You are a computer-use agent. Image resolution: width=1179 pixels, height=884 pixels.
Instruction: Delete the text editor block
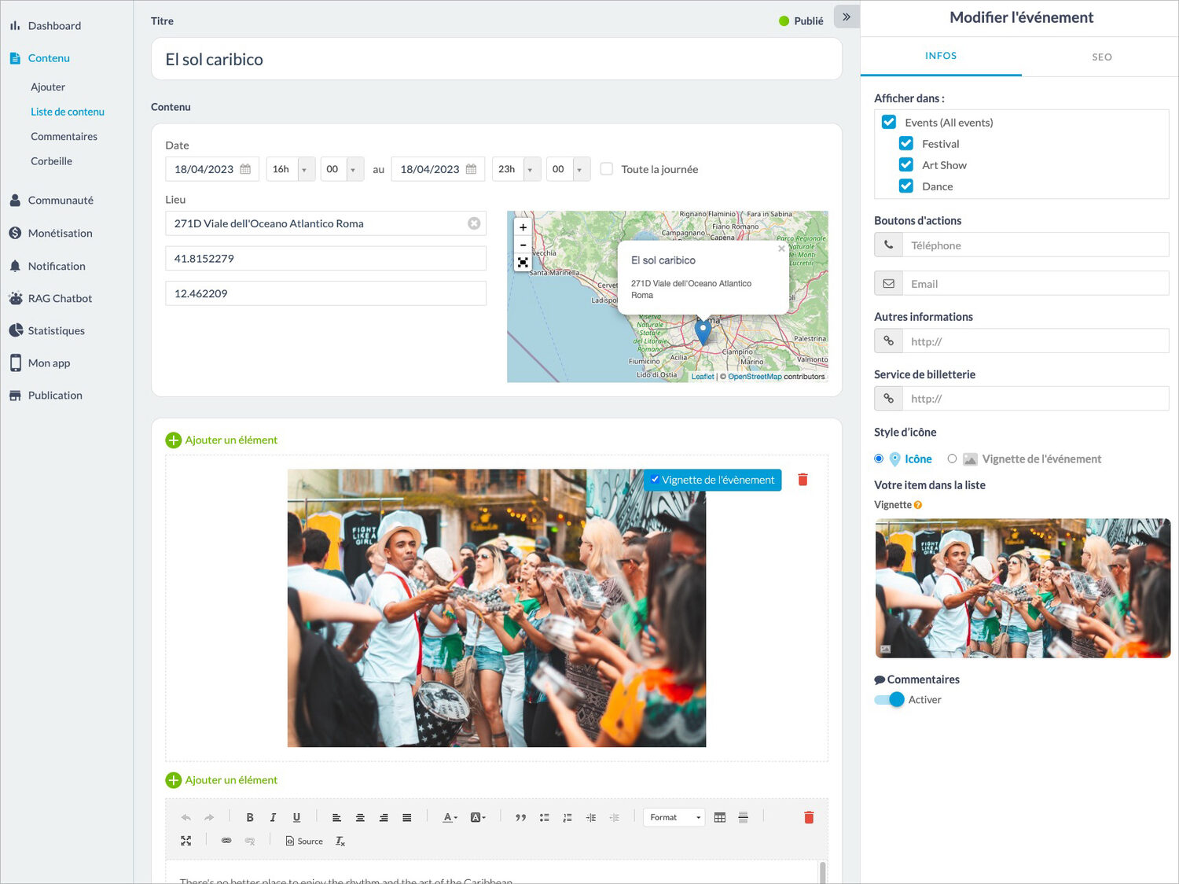click(x=809, y=818)
